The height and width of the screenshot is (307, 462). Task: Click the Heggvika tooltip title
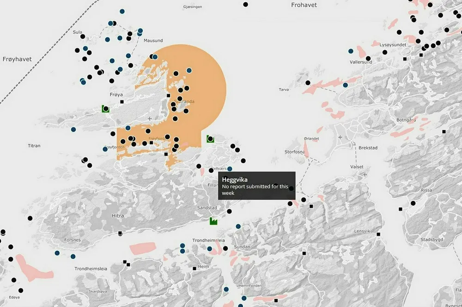(x=235, y=179)
